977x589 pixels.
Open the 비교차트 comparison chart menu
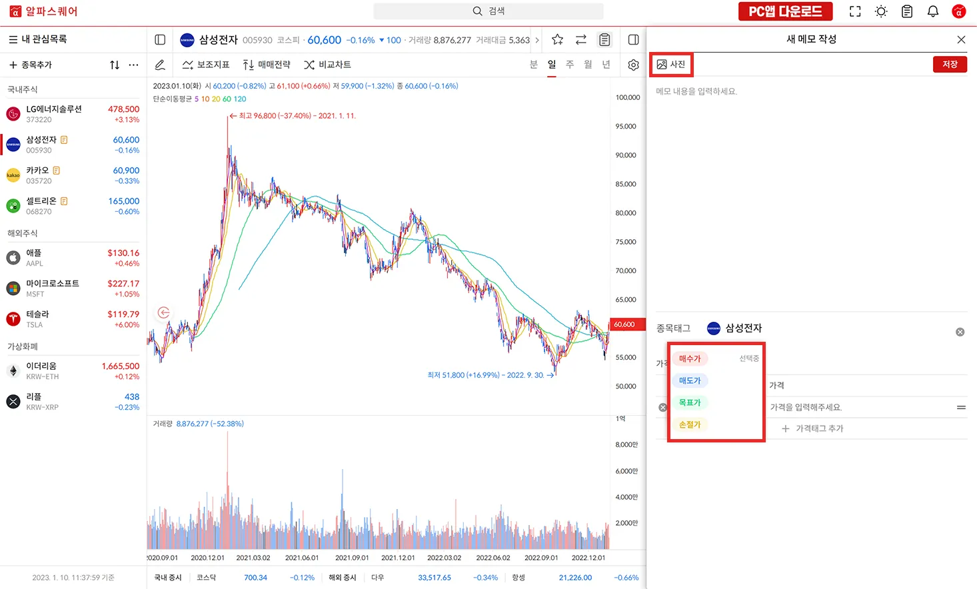(327, 65)
